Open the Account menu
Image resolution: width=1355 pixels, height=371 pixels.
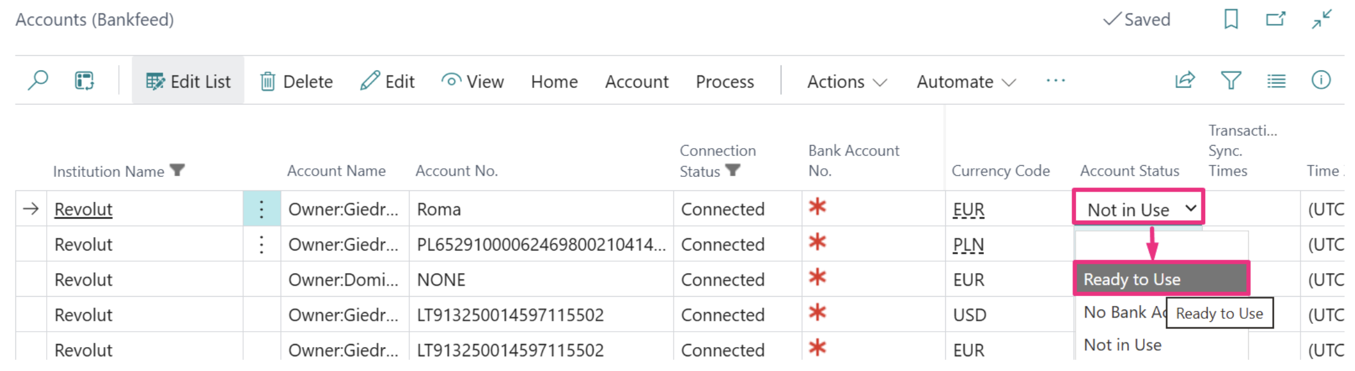point(637,81)
